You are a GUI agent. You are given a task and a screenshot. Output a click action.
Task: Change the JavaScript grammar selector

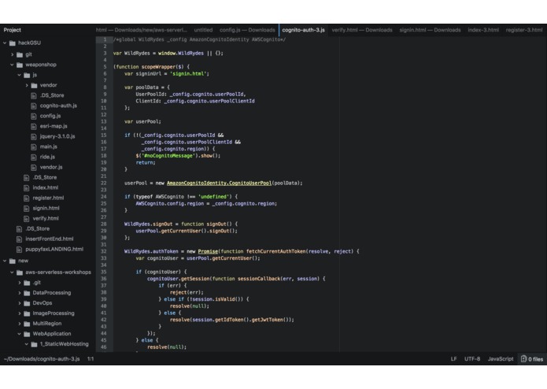pyautogui.click(x=501, y=358)
